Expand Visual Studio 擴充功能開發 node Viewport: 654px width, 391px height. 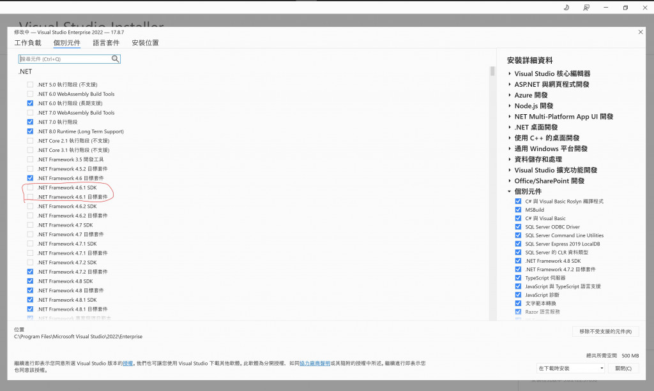[x=510, y=170]
